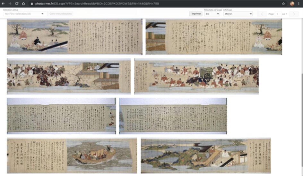Go to the previous results page arrow

(262, 14)
